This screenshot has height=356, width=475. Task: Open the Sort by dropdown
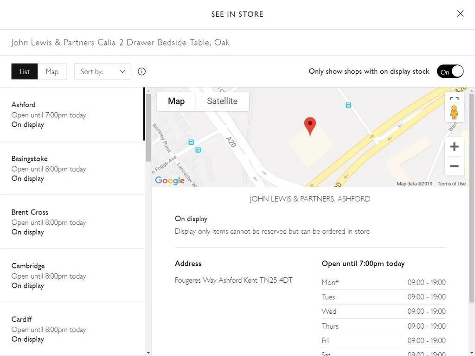click(x=102, y=71)
